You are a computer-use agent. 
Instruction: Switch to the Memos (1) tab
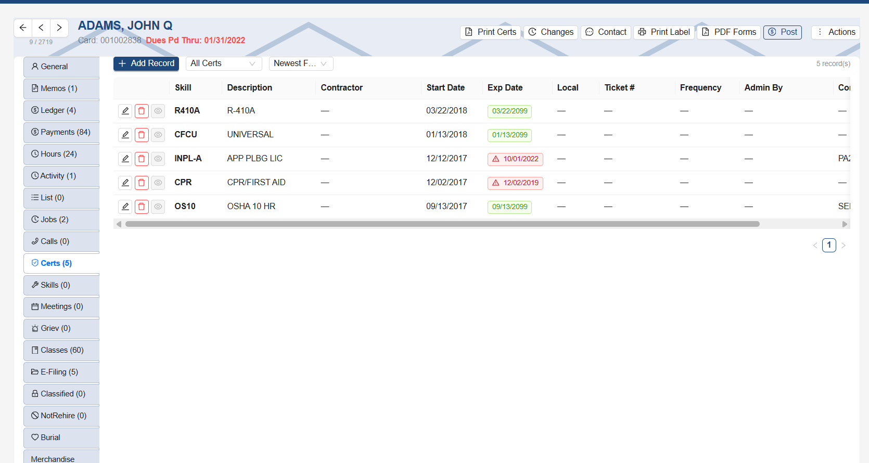(61, 89)
